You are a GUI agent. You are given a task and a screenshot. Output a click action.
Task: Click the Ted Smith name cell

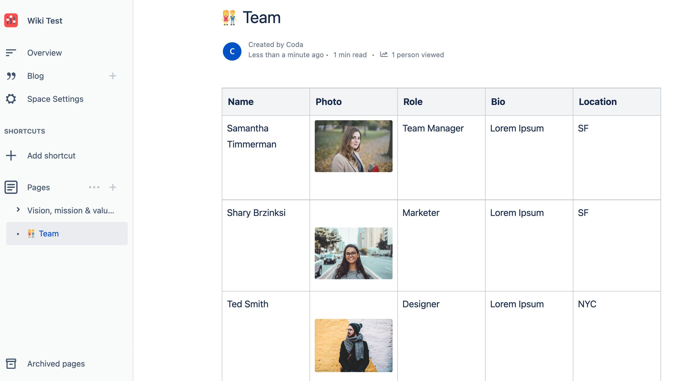click(x=266, y=336)
